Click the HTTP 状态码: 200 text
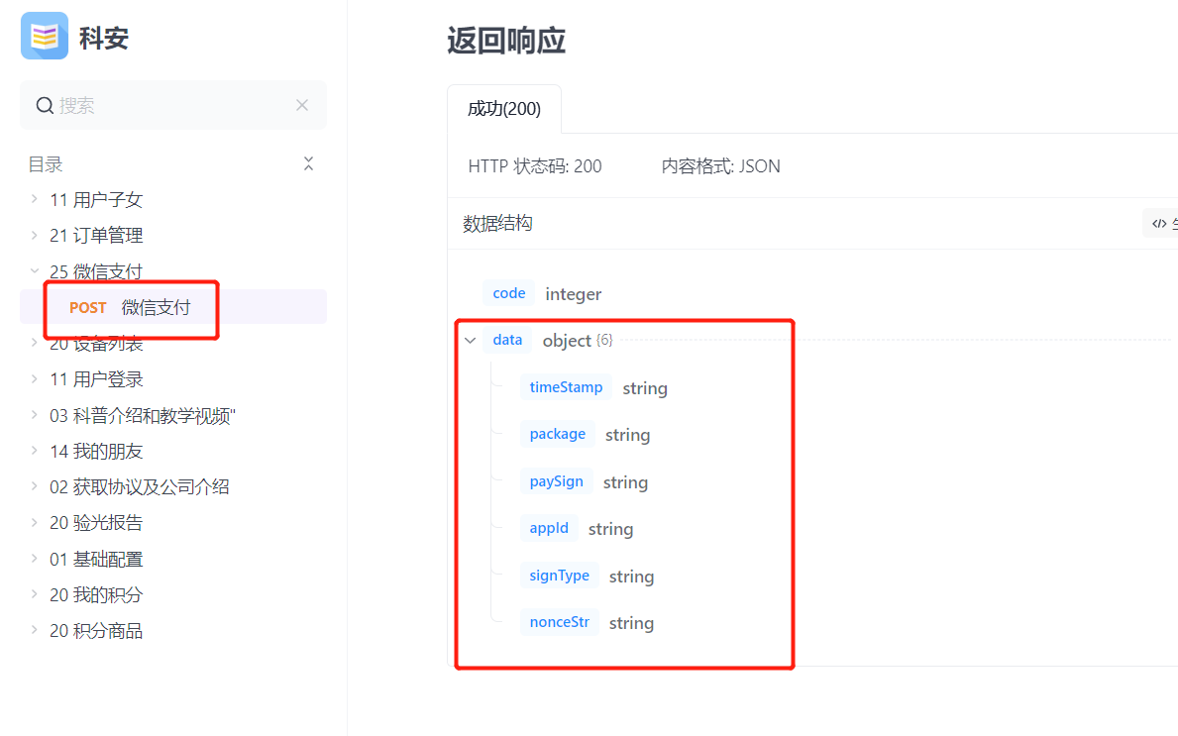The width and height of the screenshot is (1178, 736). click(535, 166)
